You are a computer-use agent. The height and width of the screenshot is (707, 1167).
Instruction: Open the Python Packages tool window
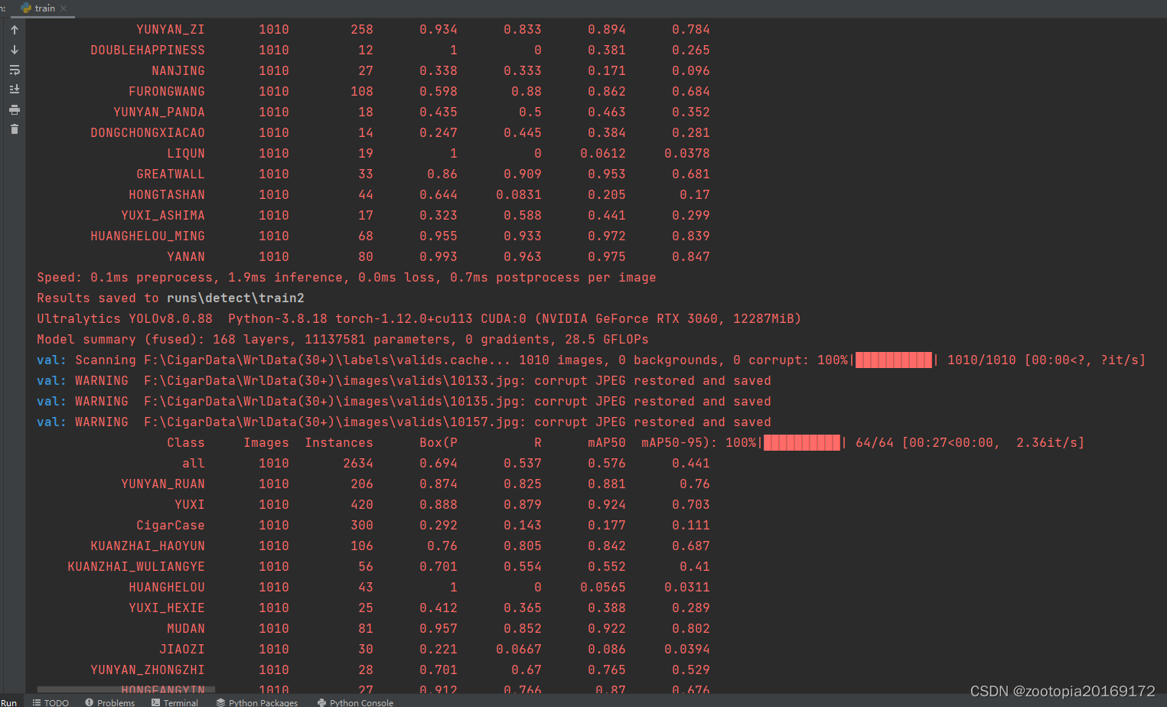click(257, 702)
